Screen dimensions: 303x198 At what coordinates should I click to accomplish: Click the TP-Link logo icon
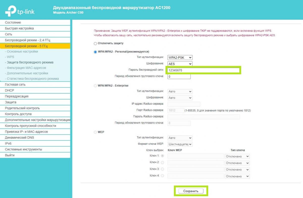coord(10,11)
